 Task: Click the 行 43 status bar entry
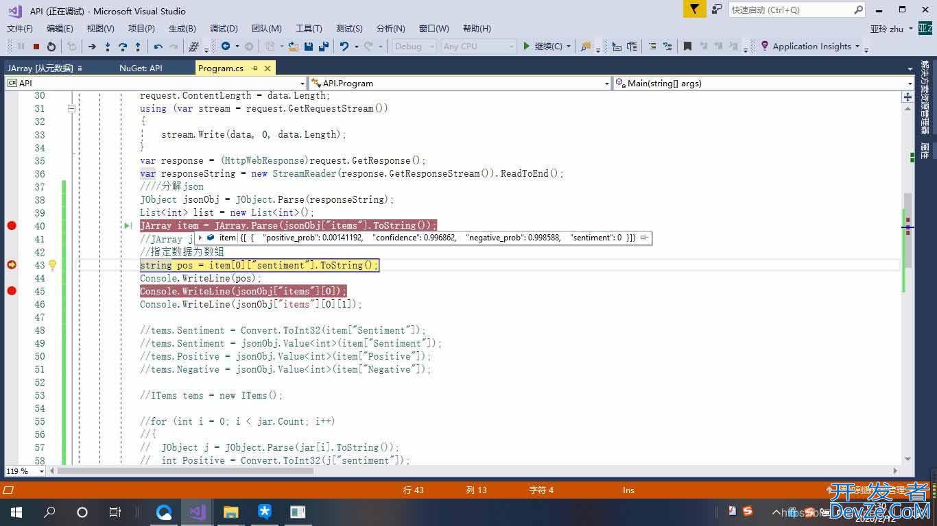pyautogui.click(x=414, y=490)
